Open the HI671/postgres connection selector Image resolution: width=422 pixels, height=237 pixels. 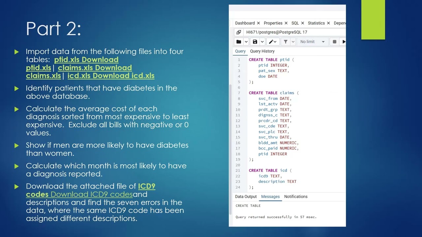294,32
